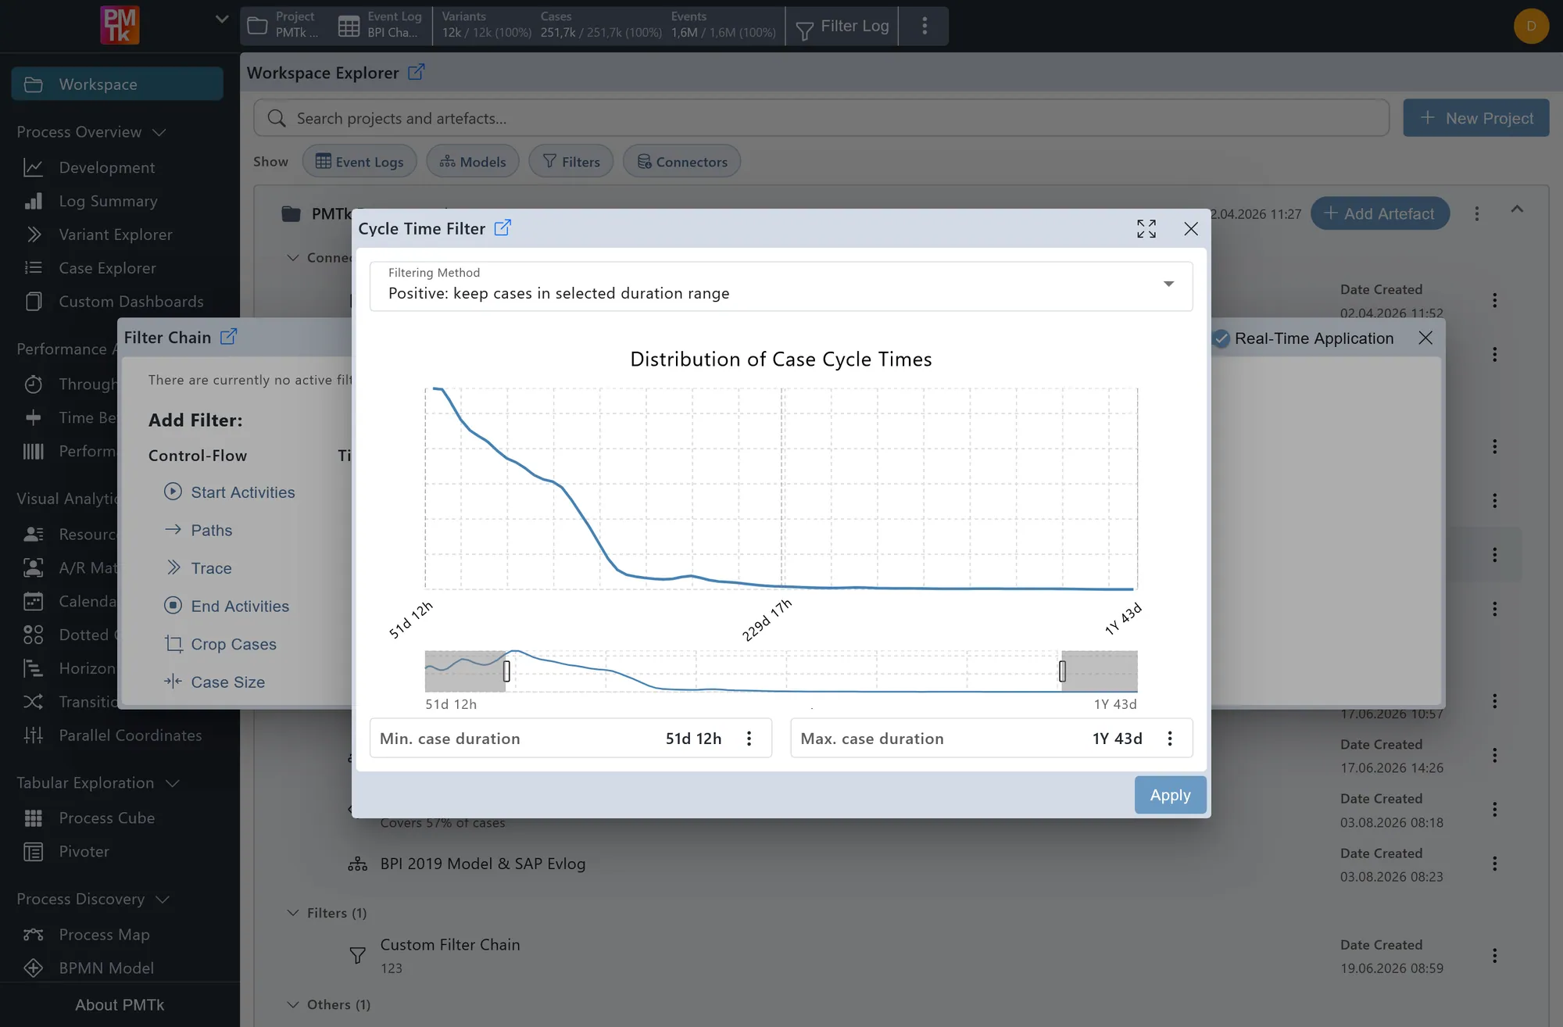Open Development view
The image size is (1563, 1027).
click(107, 167)
